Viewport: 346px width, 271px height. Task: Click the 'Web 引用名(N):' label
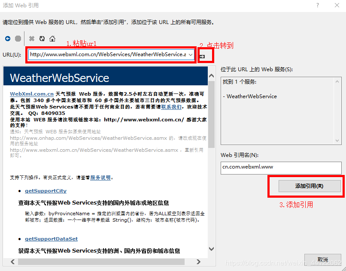point(240,155)
